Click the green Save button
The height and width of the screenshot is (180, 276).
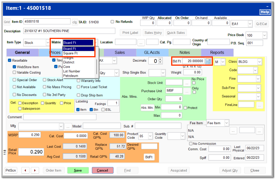pyautogui.click(x=78, y=170)
